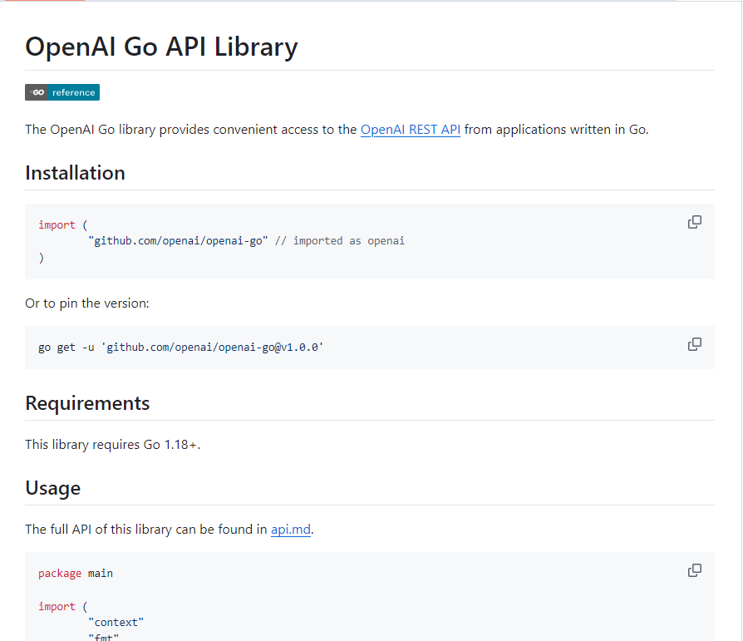Click the OpenAI Go API Library title
Image resolution: width=743 pixels, height=641 pixels.
tap(161, 47)
